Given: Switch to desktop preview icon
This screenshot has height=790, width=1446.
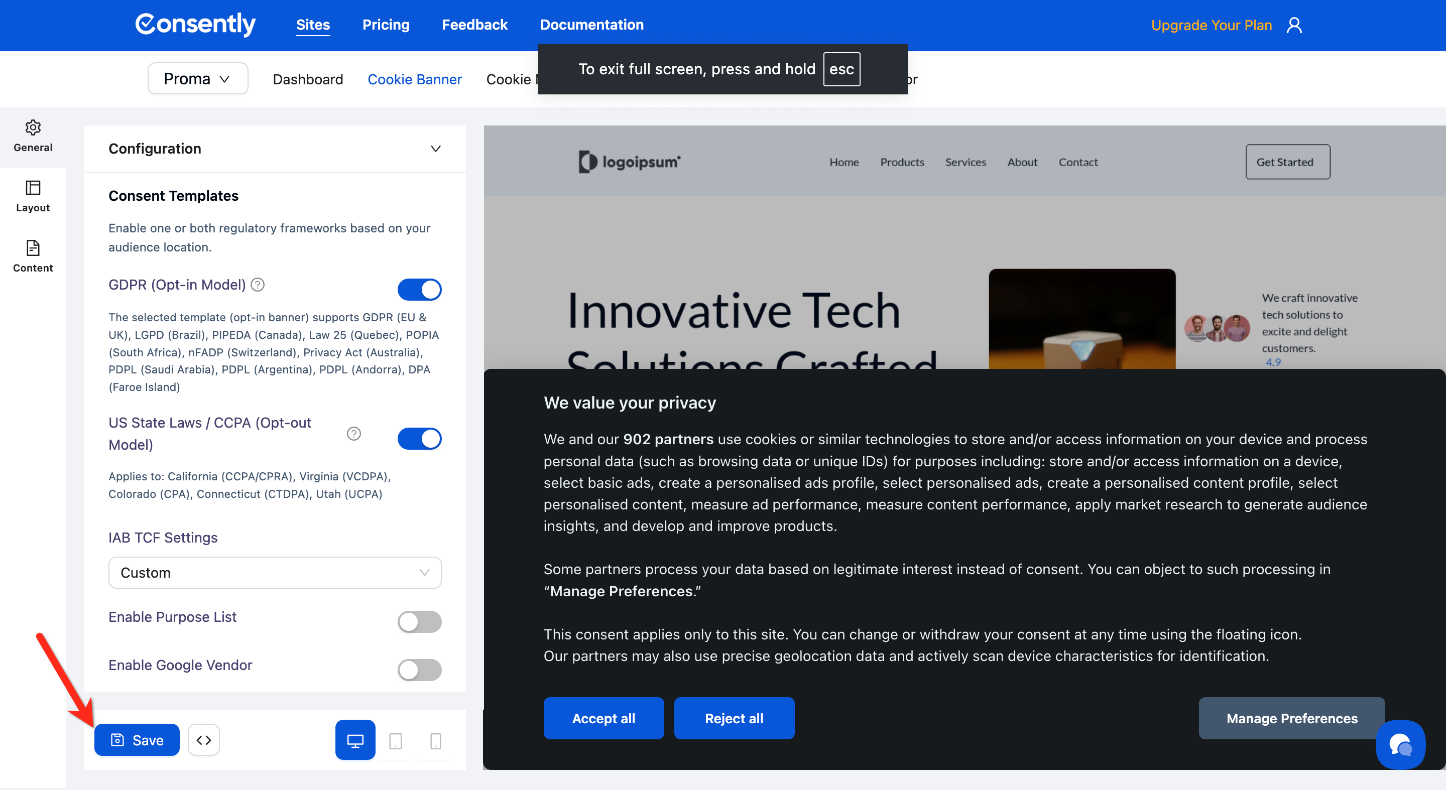Looking at the screenshot, I should tap(355, 740).
